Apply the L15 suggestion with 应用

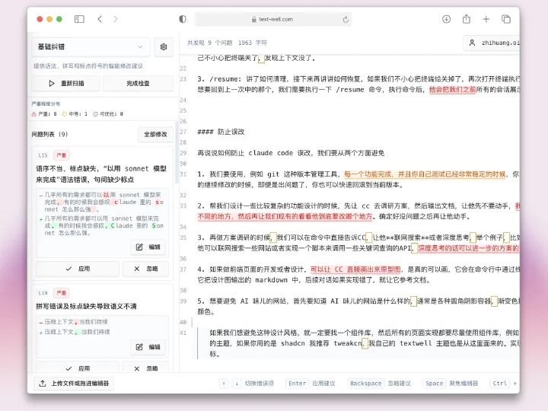tap(78, 269)
